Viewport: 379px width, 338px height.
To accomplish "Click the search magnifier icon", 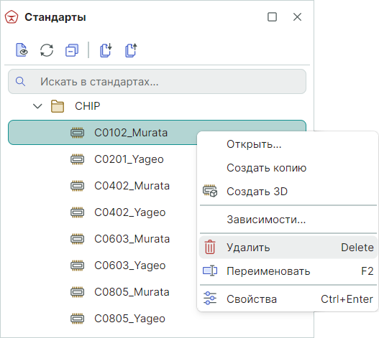I will point(20,82).
